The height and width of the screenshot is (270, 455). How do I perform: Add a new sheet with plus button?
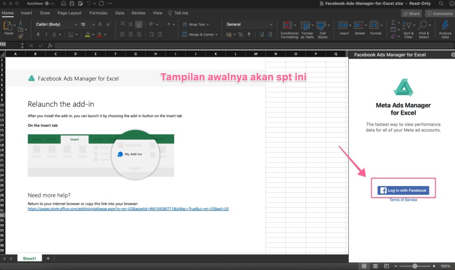pyautogui.click(x=48, y=258)
